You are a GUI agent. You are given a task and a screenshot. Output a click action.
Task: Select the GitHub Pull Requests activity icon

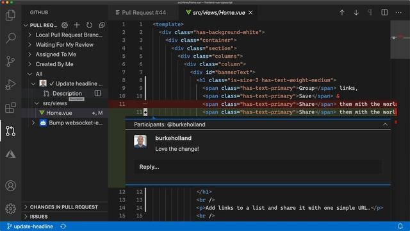[10, 131]
